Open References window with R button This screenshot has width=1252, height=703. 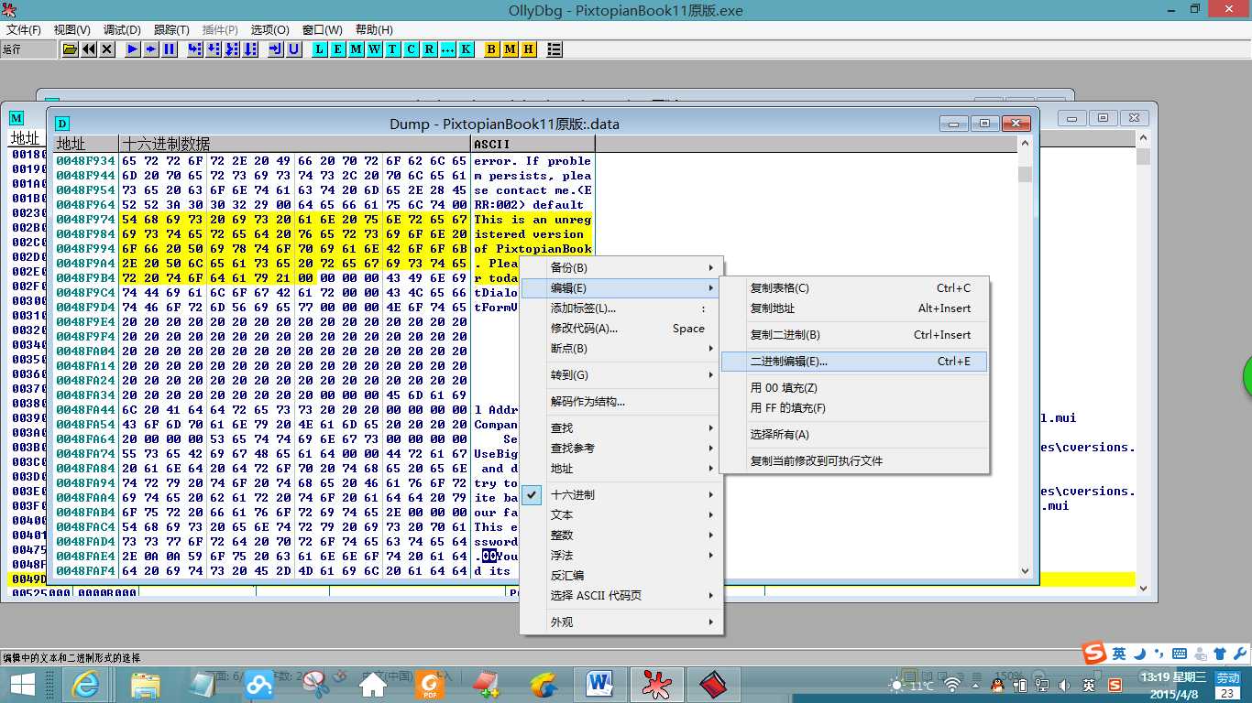point(429,49)
